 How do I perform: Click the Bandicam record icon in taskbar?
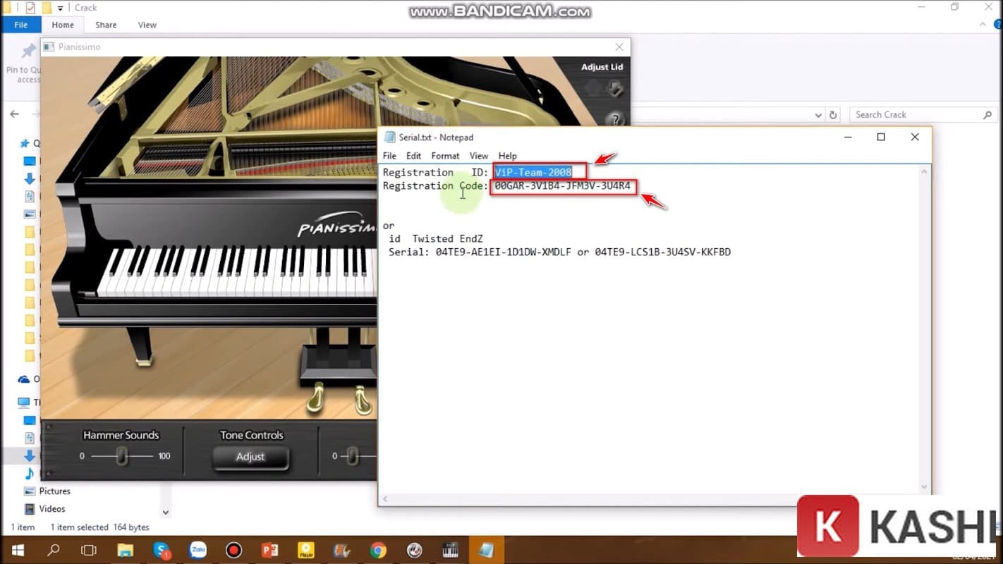[233, 550]
